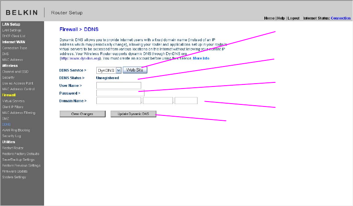The width and height of the screenshot is (353, 206).
Task: Open Save/Backup Settings
Action: [x=18, y=159]
